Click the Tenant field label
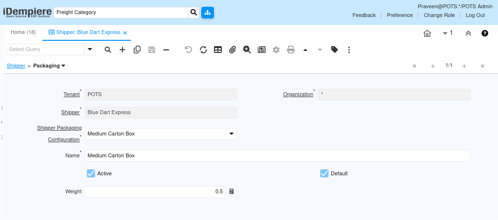Viewport: 498px width, 220px height. tap(71, 95)
